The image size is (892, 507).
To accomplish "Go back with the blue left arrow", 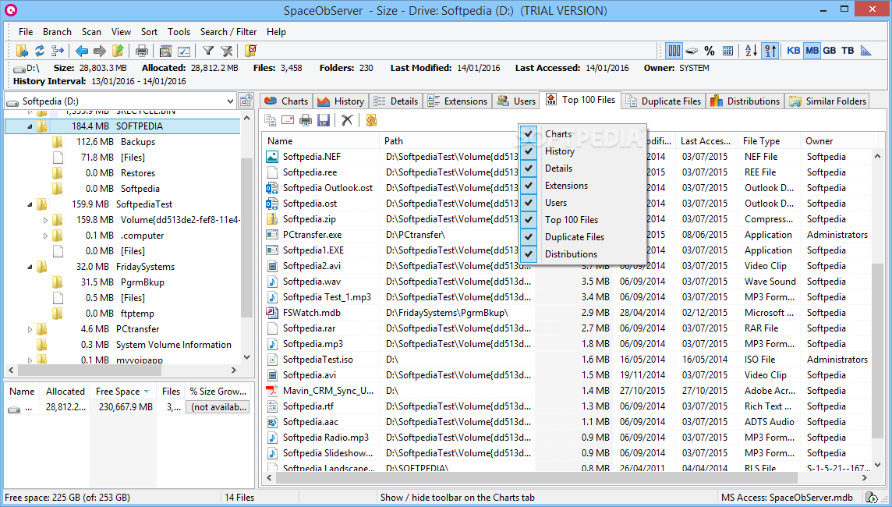I will tap(82, 51).
